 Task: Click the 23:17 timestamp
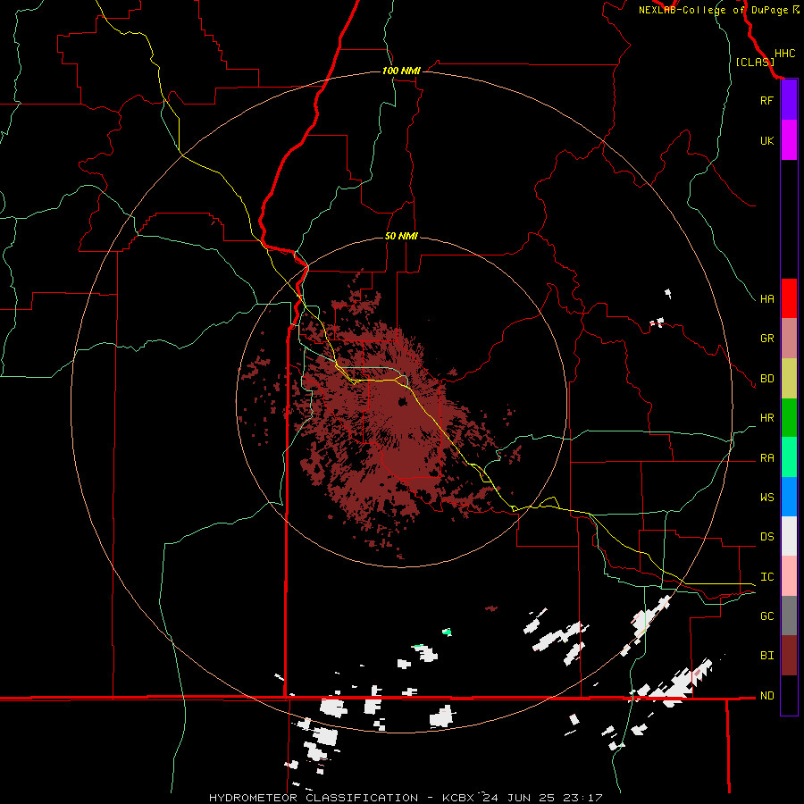(x=581, y=798)
